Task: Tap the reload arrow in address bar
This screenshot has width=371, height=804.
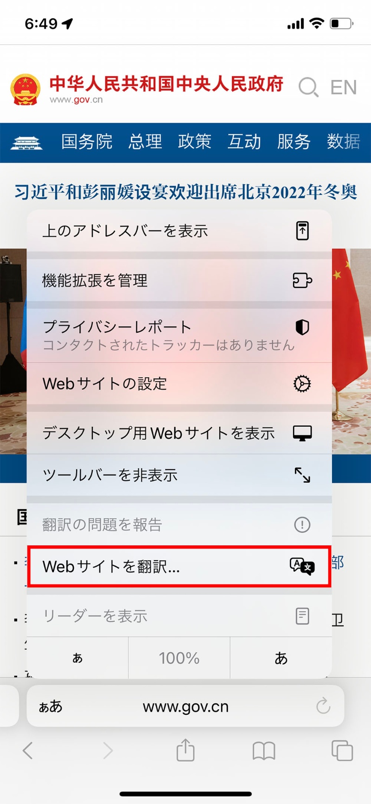Action: click(323, 706)
